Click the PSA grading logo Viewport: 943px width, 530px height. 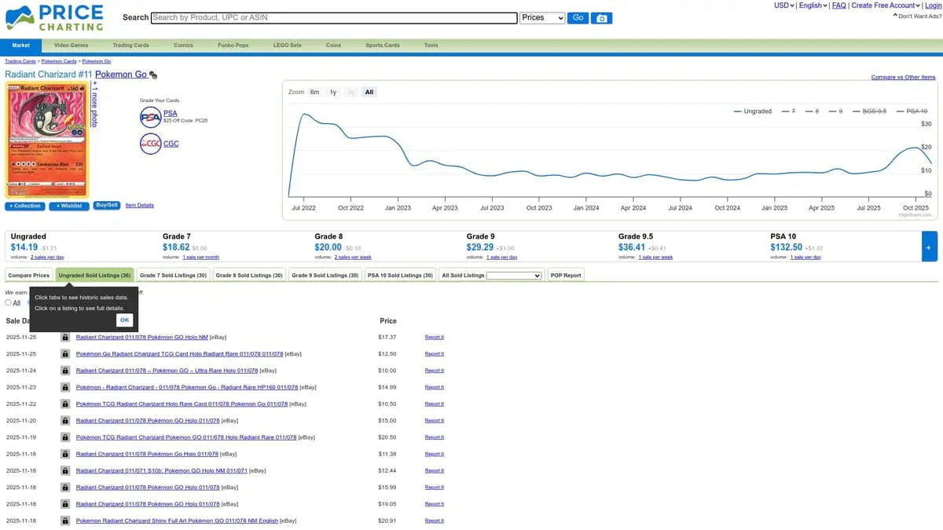coord(150,118)
